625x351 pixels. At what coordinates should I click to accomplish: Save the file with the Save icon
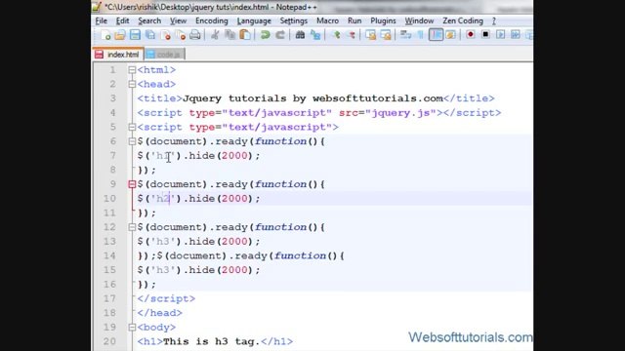point(135,35)
